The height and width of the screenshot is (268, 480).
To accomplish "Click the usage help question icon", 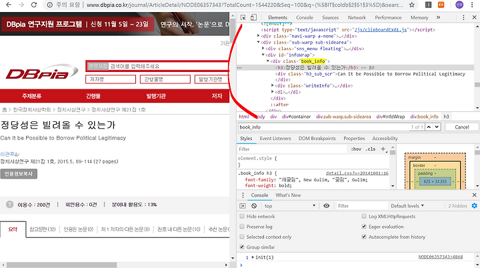I will pyautogui.click(x=10, y=204).
